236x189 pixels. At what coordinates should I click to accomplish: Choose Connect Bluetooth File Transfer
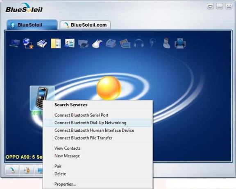tap(83, 138)
